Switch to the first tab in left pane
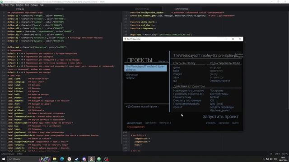 coord(20,9)
